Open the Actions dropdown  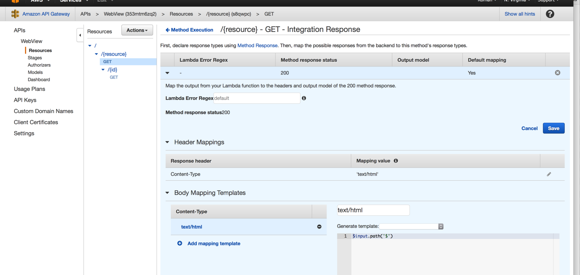pyautogui.click(x=137, y=30)
